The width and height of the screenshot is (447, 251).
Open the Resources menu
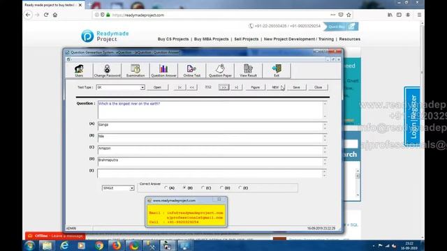[349, 39]
